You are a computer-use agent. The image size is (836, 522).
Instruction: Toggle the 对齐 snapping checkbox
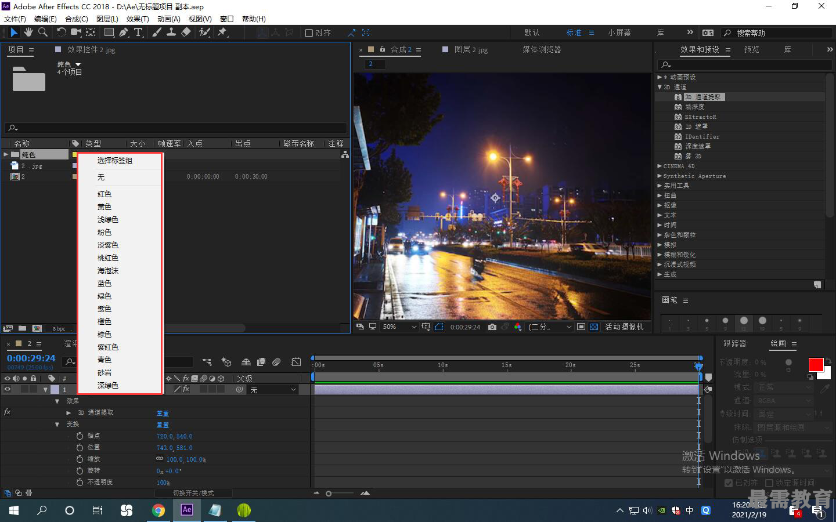point(309,33)
